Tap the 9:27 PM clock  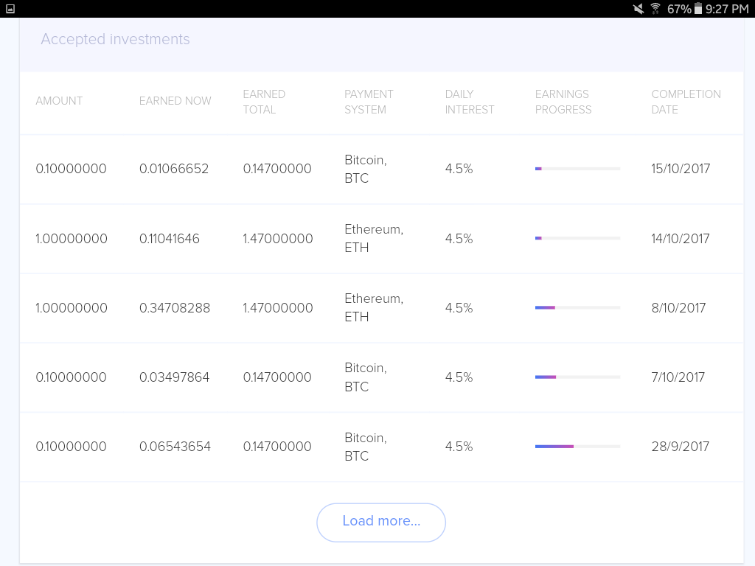[727, 9]
